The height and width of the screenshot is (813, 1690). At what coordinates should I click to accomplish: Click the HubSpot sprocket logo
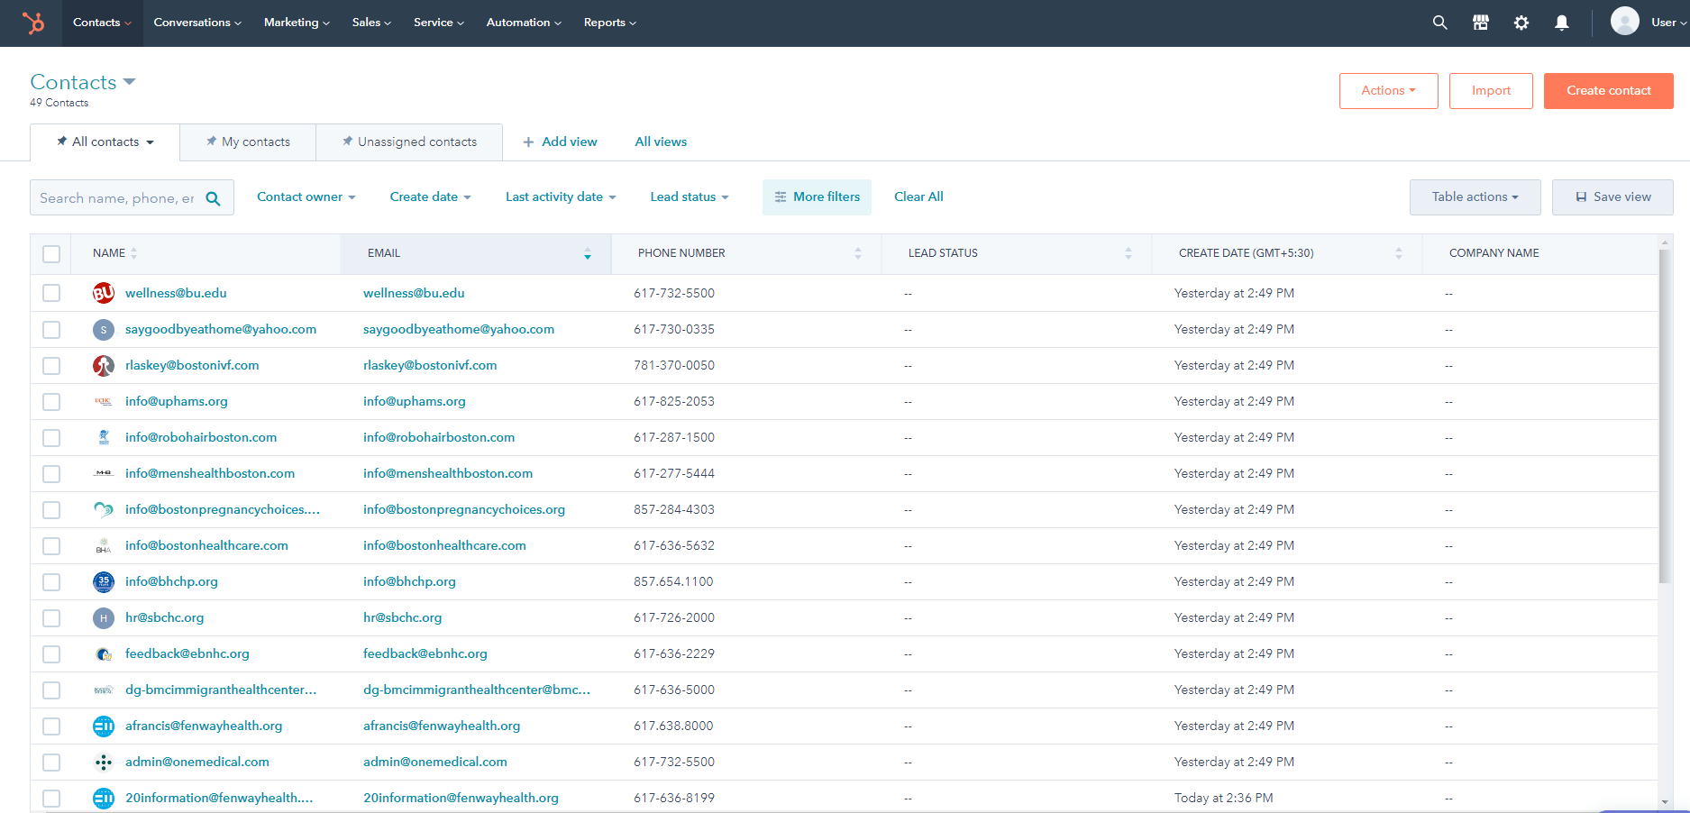pyautogui.click(x=33, y=23)
